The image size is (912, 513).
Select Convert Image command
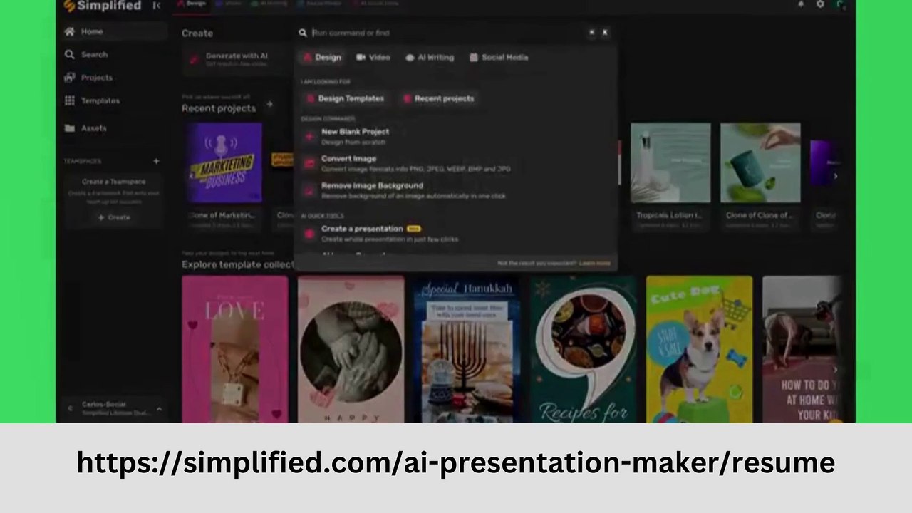[x=456, y=163]
